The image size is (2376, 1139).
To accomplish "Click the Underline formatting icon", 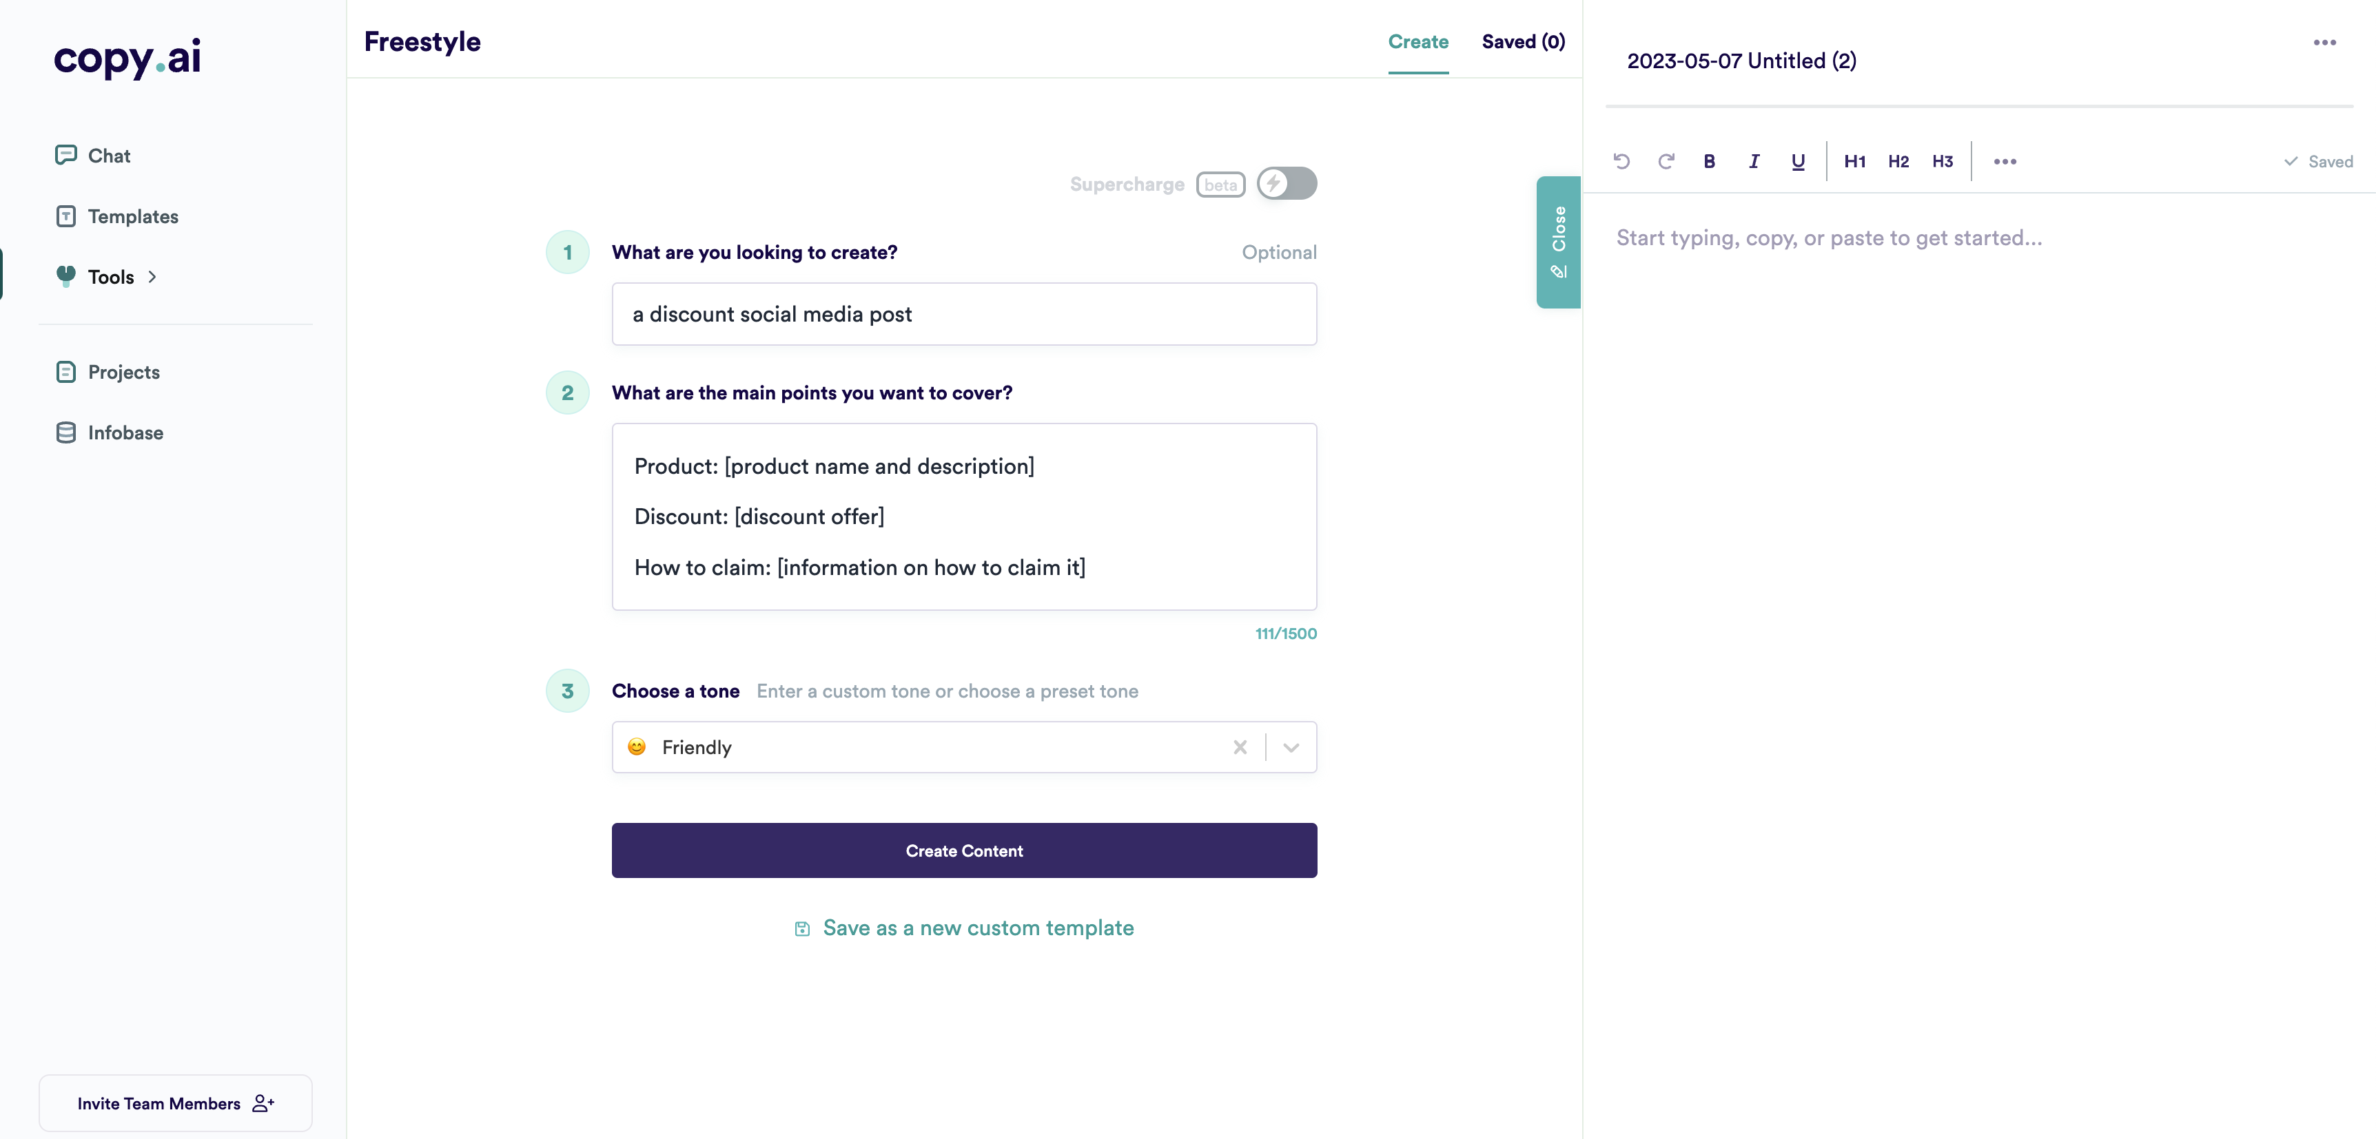I will [1797, 159].
